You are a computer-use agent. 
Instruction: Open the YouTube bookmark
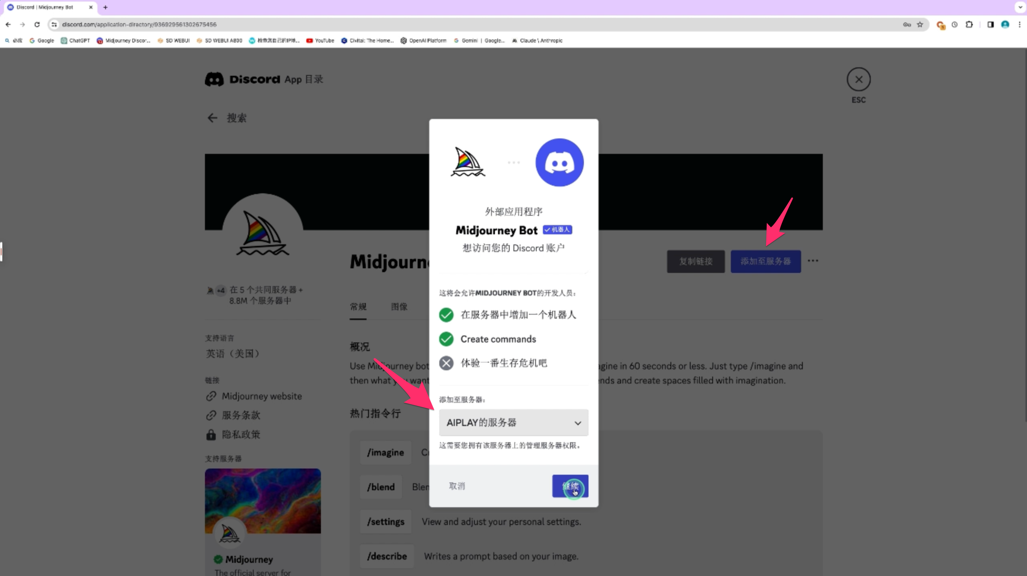tap(320, 40)
